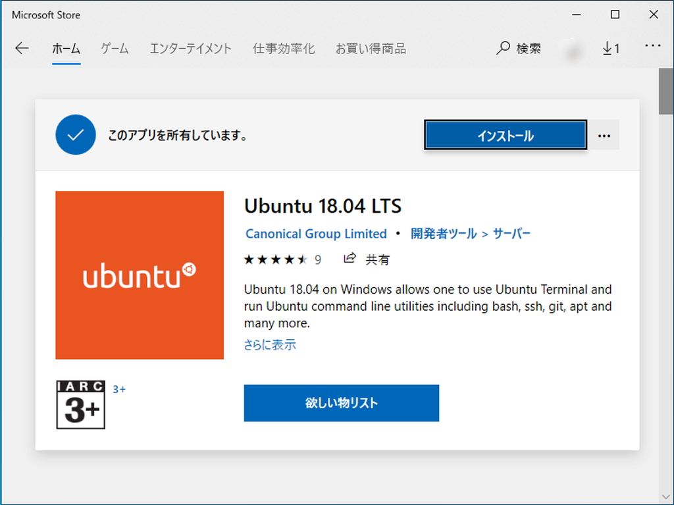Viewport: 674px width, 505px height.
Task: Open the お買い得商品 section
Action: [x=371, y=48]
